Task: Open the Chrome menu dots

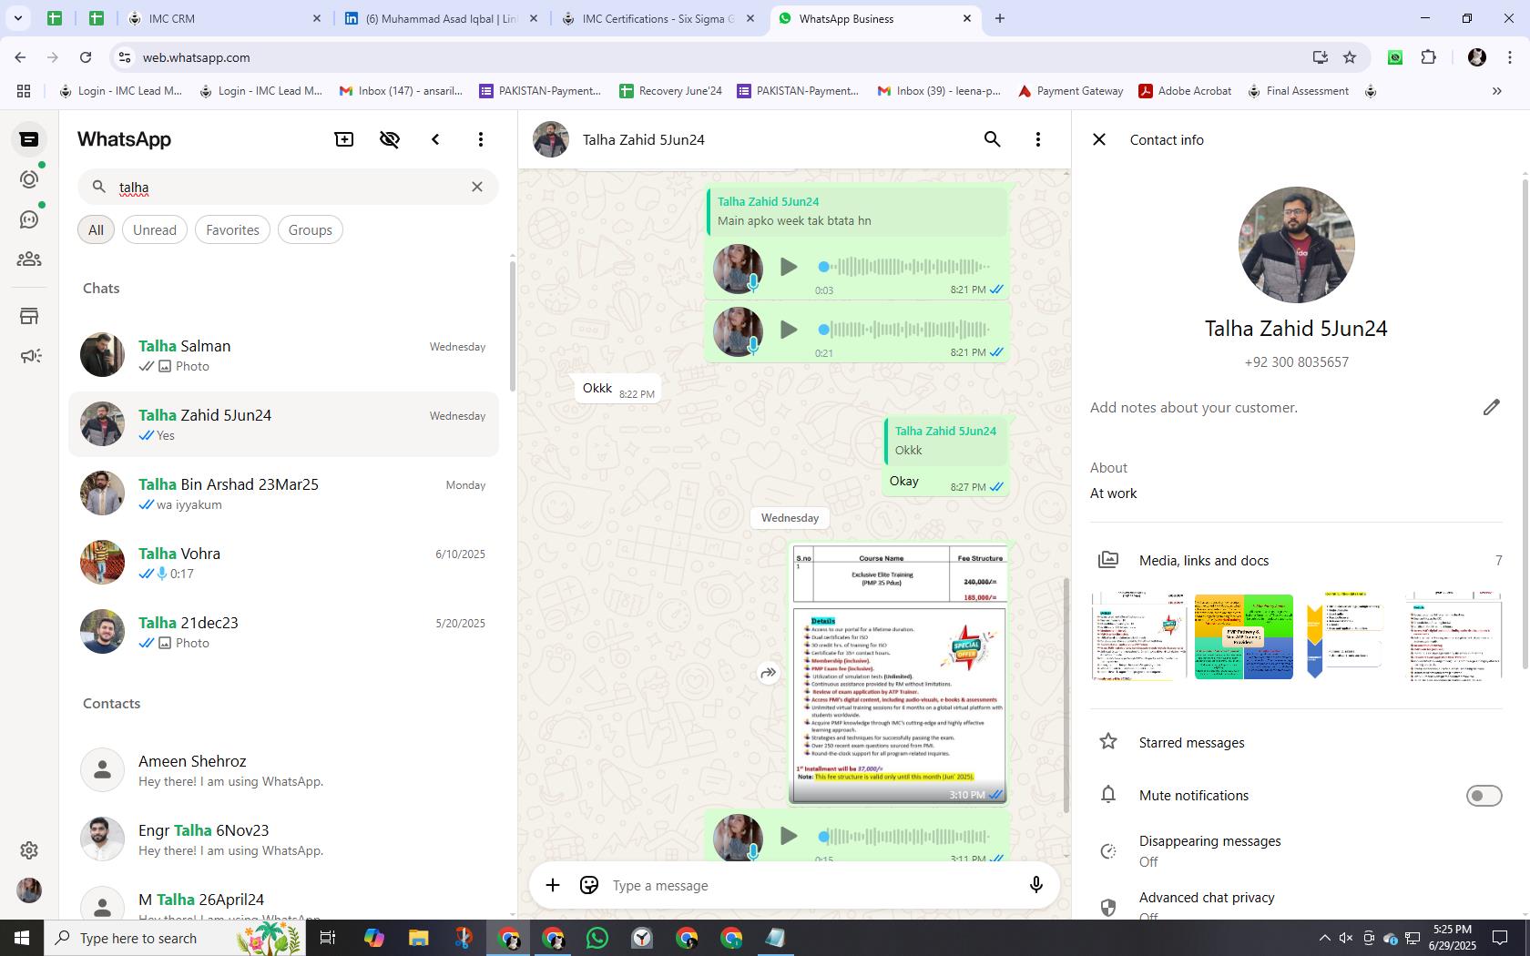Action: coord(1511,57)
